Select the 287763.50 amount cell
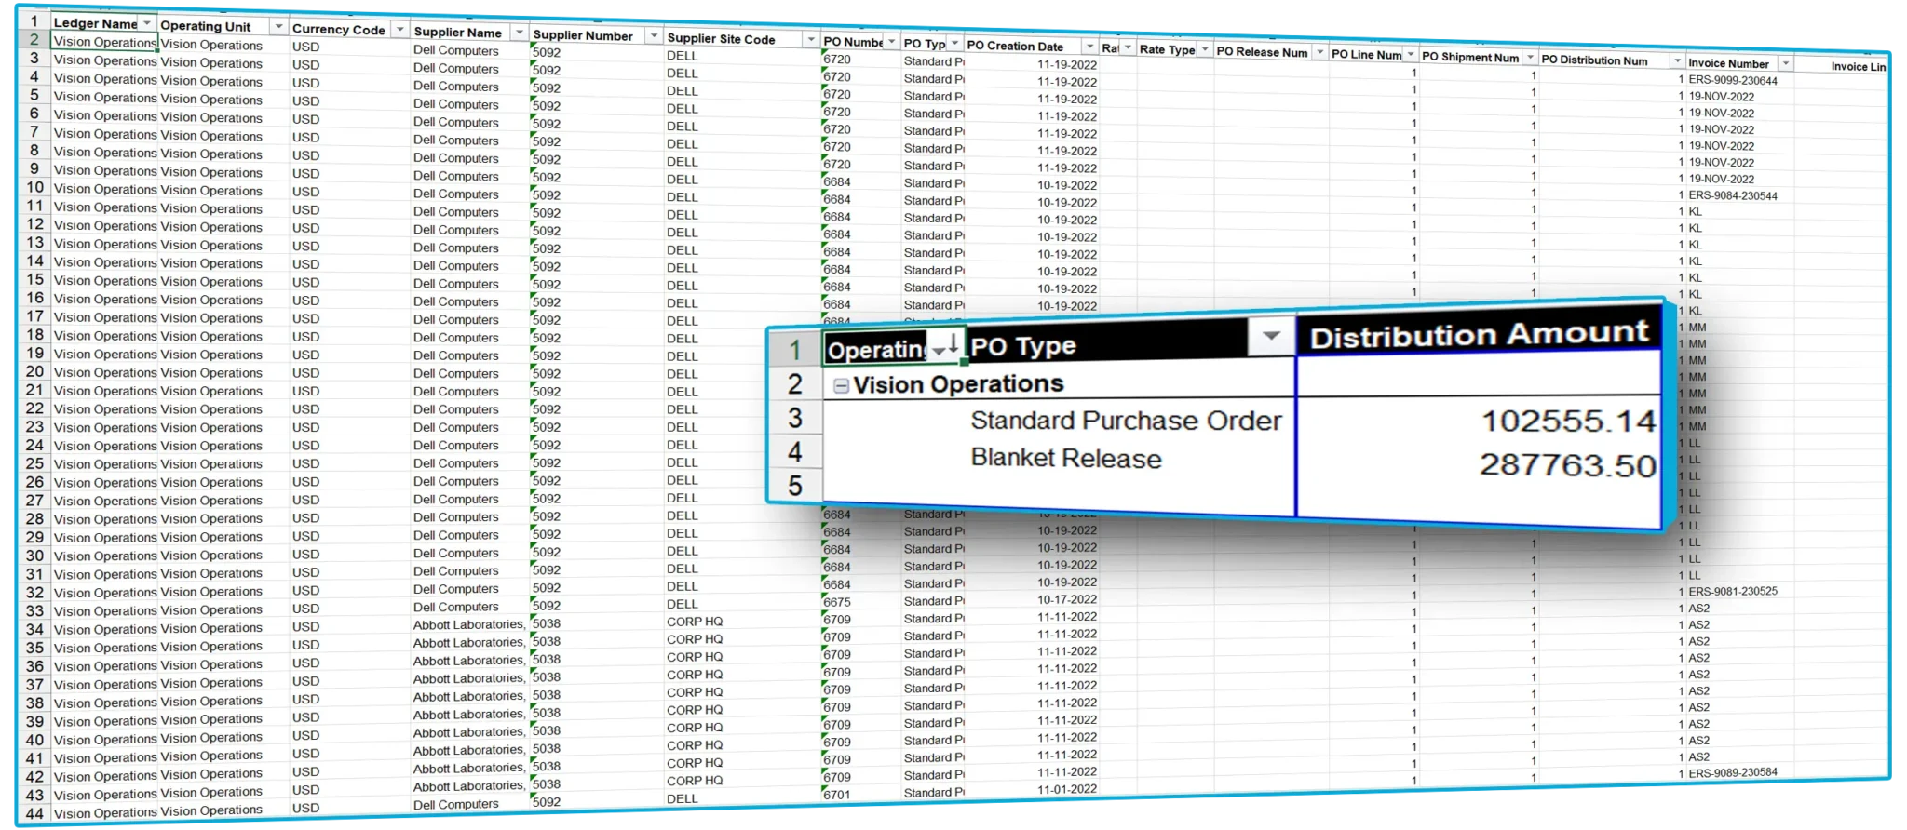Viewport: 1907px width, 830px height. pos(1567,465)
